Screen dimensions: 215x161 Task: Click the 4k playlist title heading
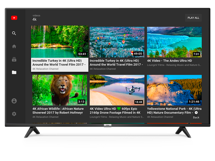(x=34, y=20)
